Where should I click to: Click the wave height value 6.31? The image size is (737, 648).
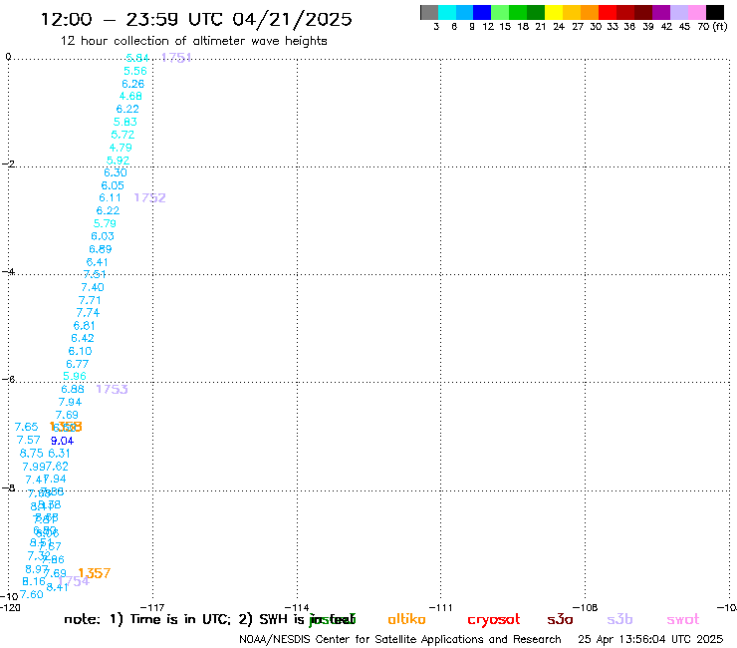tap(59, 454)
